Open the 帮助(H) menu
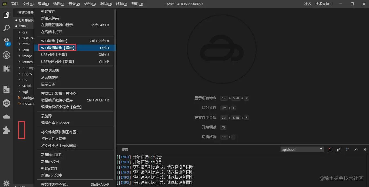Image resolution: width=369 pixels, height=187 pixels. [x=137, y=4]
